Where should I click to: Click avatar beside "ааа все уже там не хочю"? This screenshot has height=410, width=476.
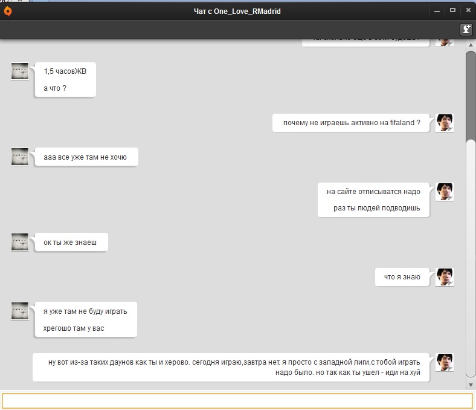point(20,157)
